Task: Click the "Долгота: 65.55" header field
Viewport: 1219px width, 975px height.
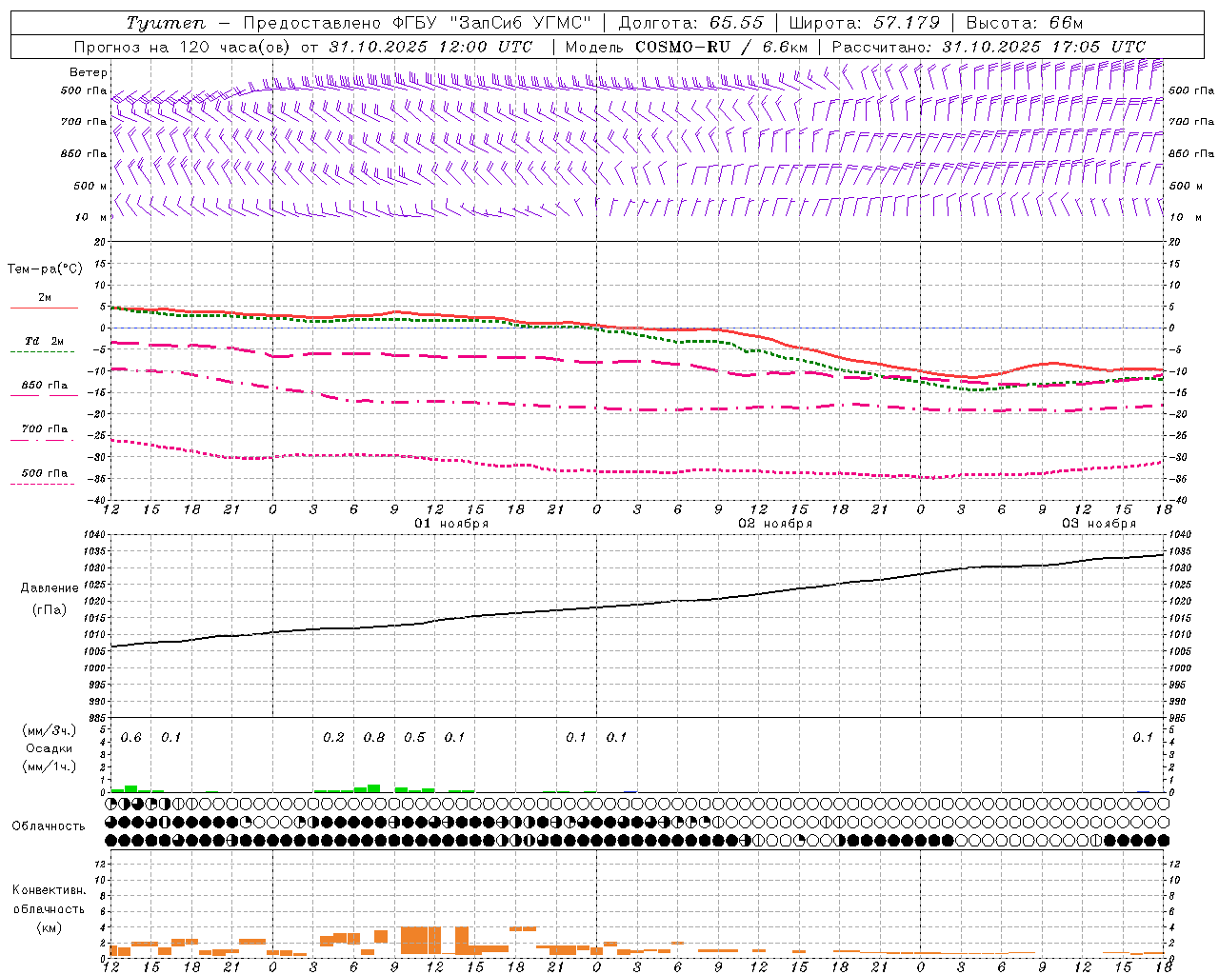Action: [691, 23]
